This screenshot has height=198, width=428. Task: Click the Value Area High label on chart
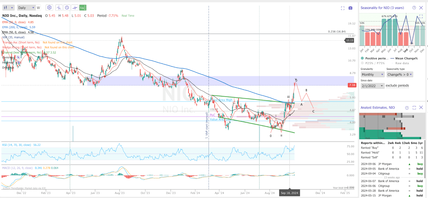221,100
